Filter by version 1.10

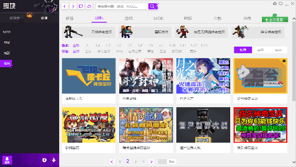pos(172,45)
